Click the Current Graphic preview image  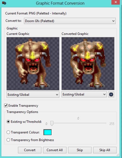point(33,64)
